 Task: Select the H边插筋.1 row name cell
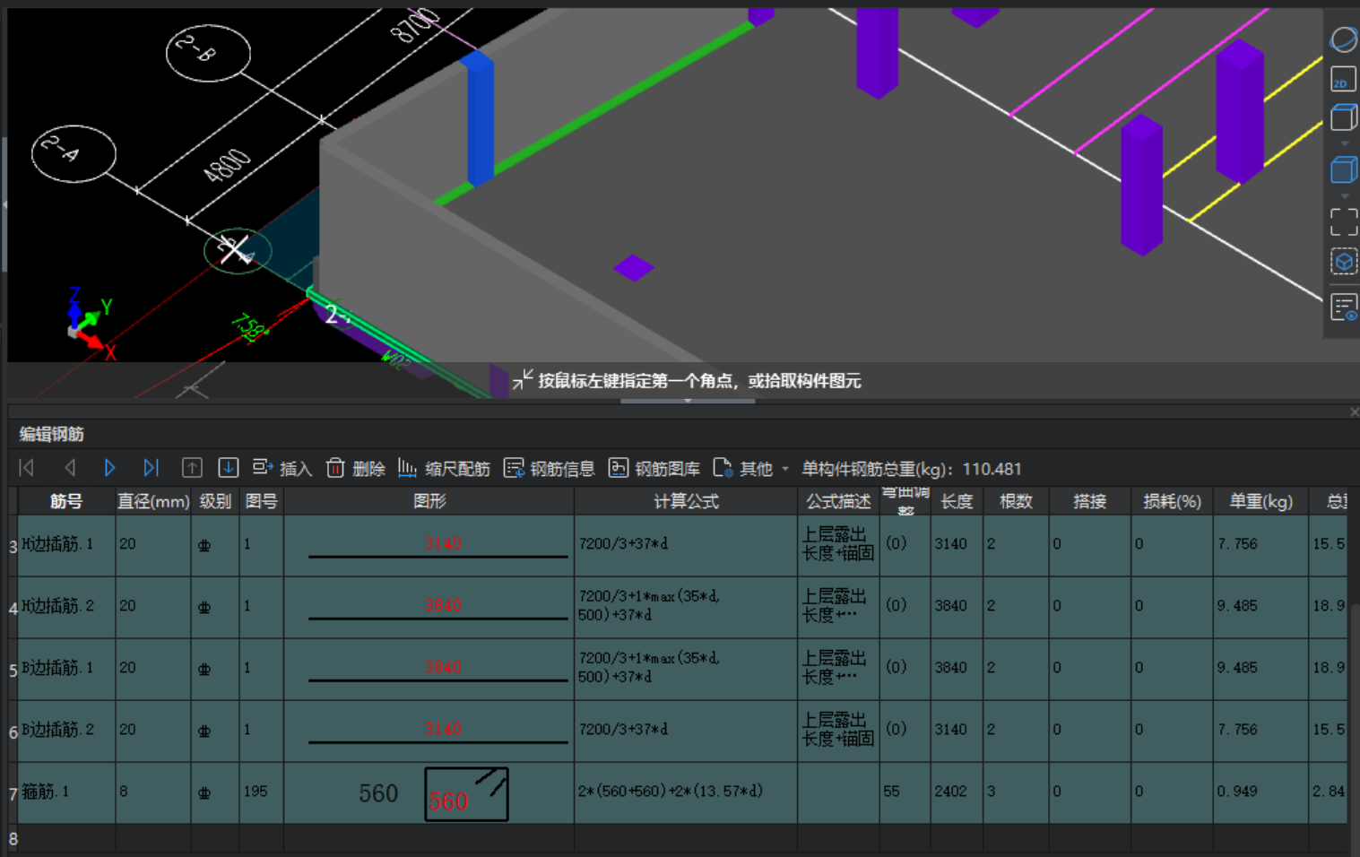(66, 544)
